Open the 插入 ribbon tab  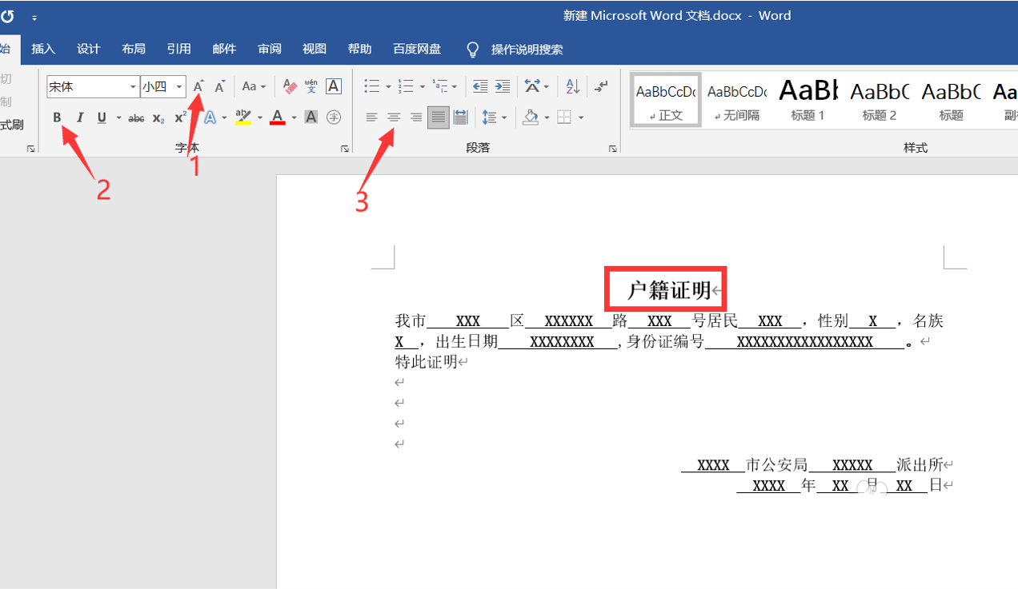coord(43,49)
